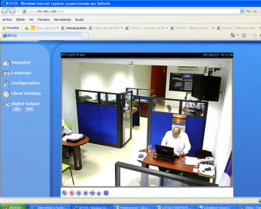Viewport: 261px width, 209px height.
Task: Open the Windows Inicio start button
Action: [x=14, y=207]
